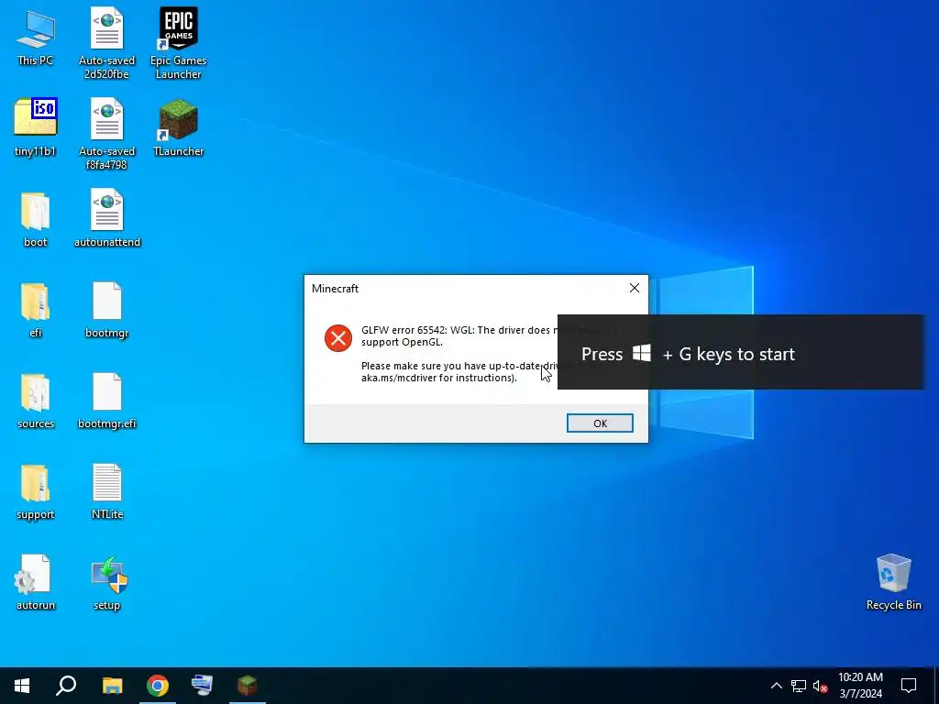
Task: Click OK in Minecraft error dialog
Action: tap(600, 423)
